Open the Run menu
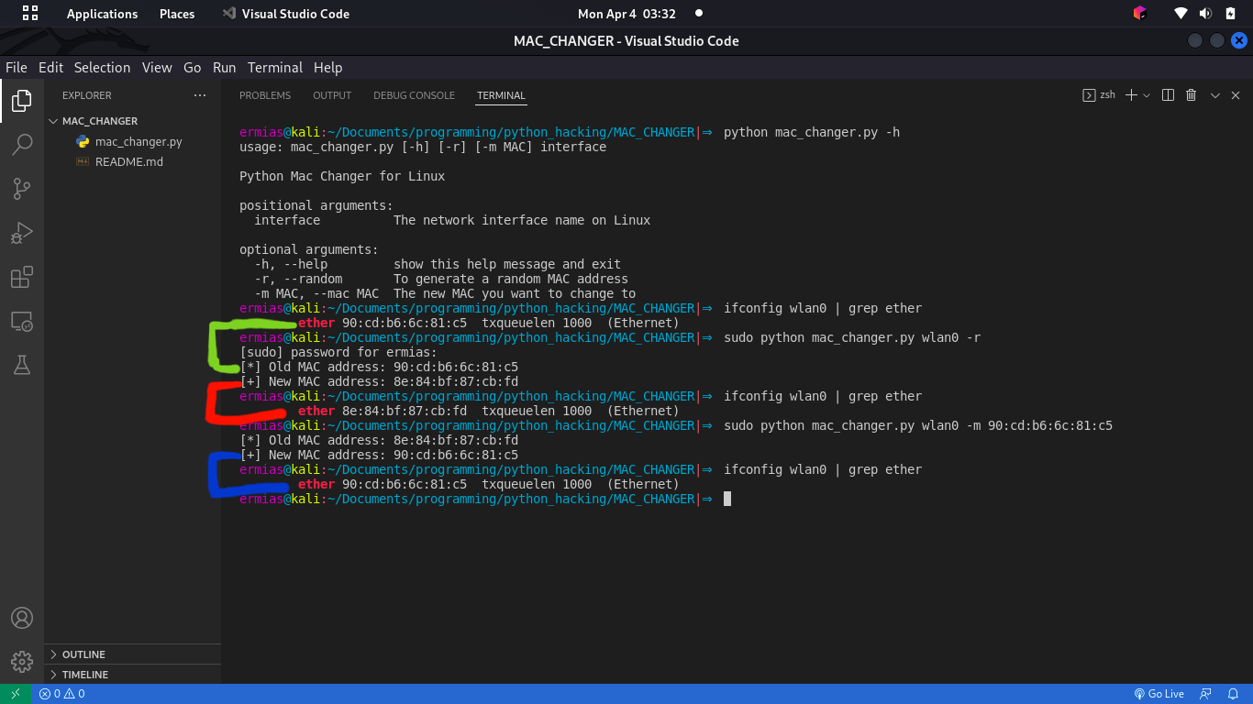 pyautogui.click(x=225, y=68)
